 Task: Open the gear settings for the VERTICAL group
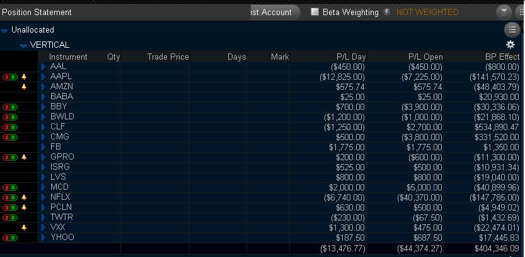(x=511, y=45)
